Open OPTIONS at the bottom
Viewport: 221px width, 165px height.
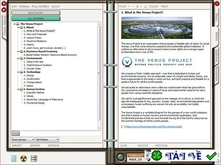53,146
